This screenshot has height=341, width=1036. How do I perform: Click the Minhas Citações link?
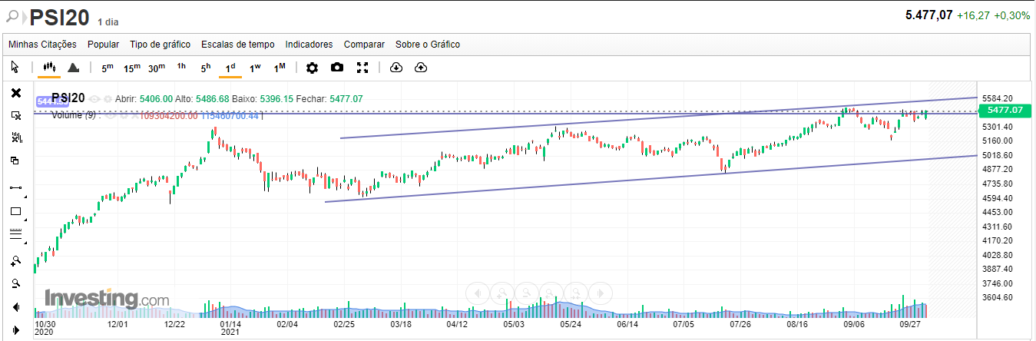click(x=43, y=45)
